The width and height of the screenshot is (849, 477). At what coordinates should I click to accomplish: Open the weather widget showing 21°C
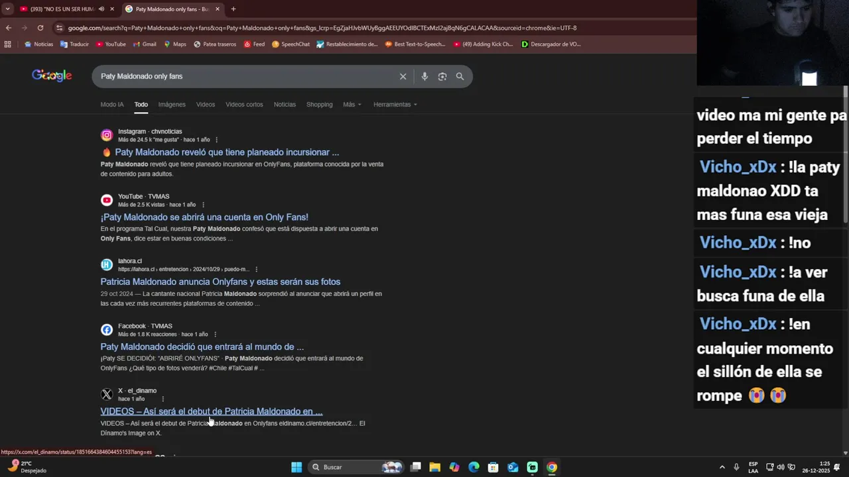pos(28,467)
